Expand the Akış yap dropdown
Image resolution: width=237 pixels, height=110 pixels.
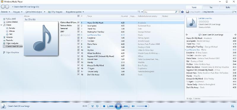coord(18,12)
